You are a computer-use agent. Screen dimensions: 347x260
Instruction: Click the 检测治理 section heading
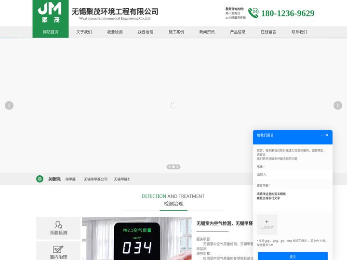click(x=173, y=204)
